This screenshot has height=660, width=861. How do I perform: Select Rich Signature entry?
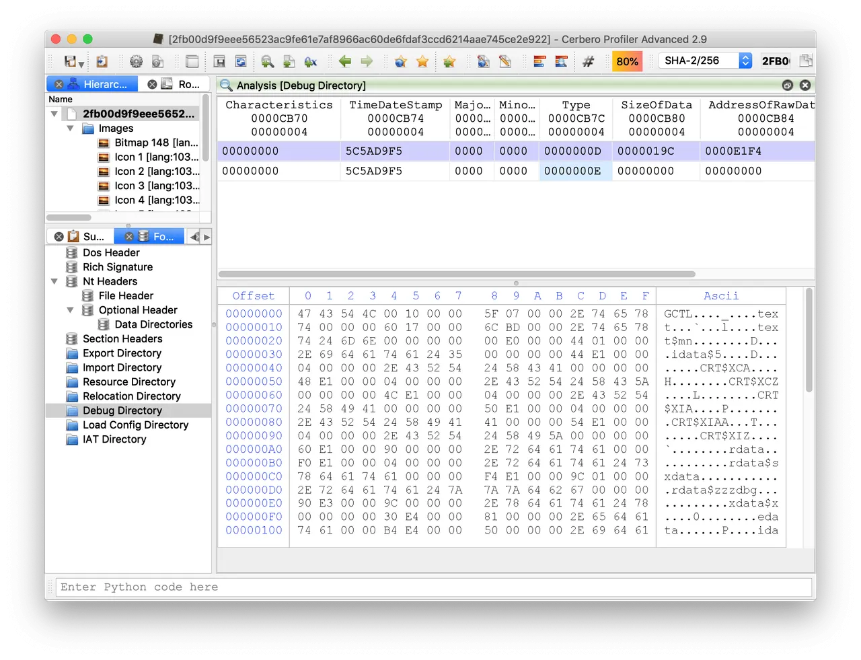coord(118,267)
